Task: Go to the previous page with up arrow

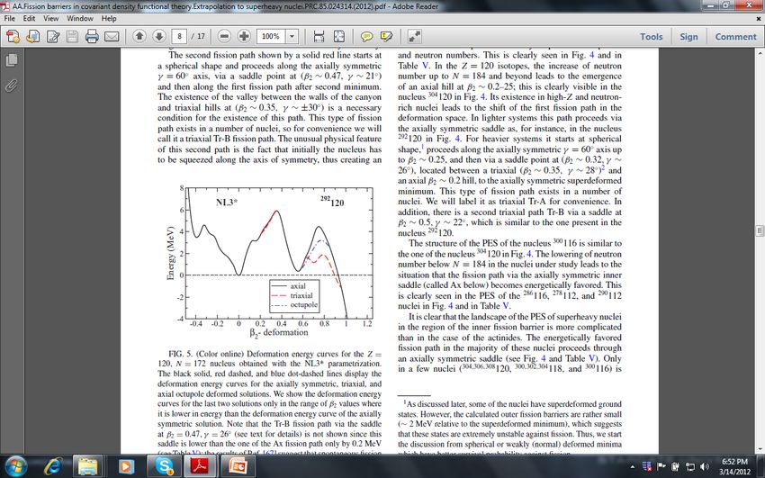Action: [x=139, y=36]
